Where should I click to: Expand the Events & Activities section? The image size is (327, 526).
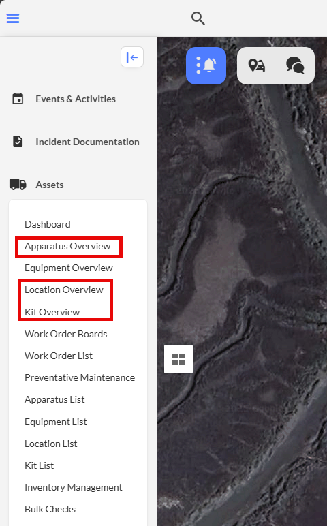click(76, 99)
